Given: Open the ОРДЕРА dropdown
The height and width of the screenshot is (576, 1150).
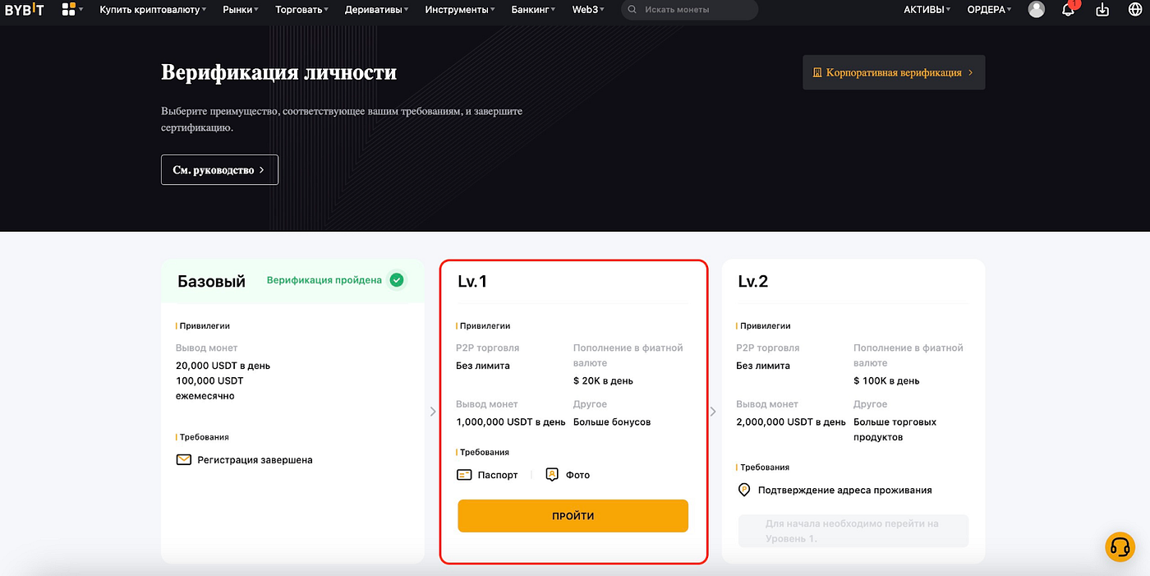Looking at the screenshot, I should [x=990, y=10].
